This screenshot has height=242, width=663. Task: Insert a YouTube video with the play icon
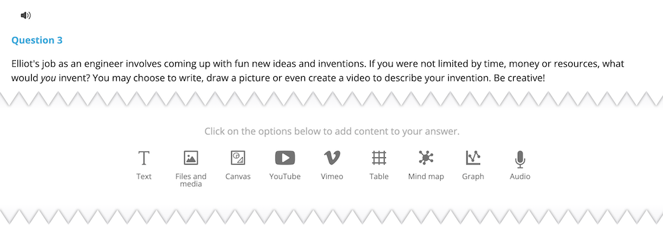[285, 158]
